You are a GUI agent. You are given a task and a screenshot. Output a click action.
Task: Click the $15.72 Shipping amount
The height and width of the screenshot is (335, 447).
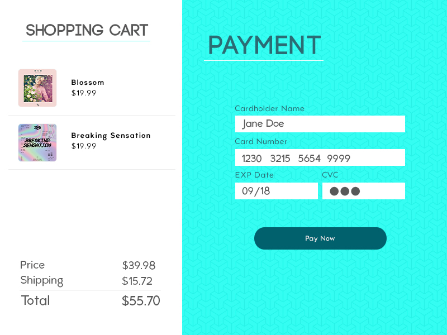[x=137, y=281]
